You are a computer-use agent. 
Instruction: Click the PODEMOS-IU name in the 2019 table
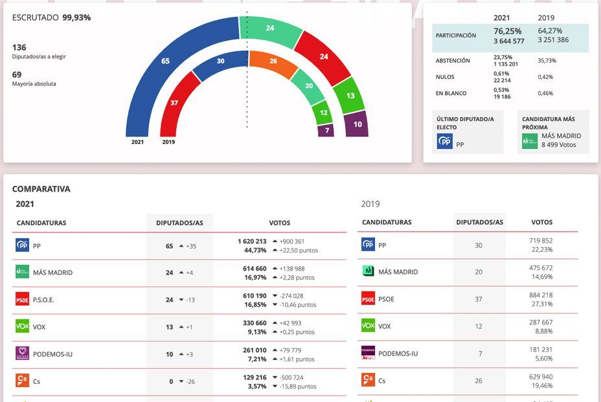398,353
